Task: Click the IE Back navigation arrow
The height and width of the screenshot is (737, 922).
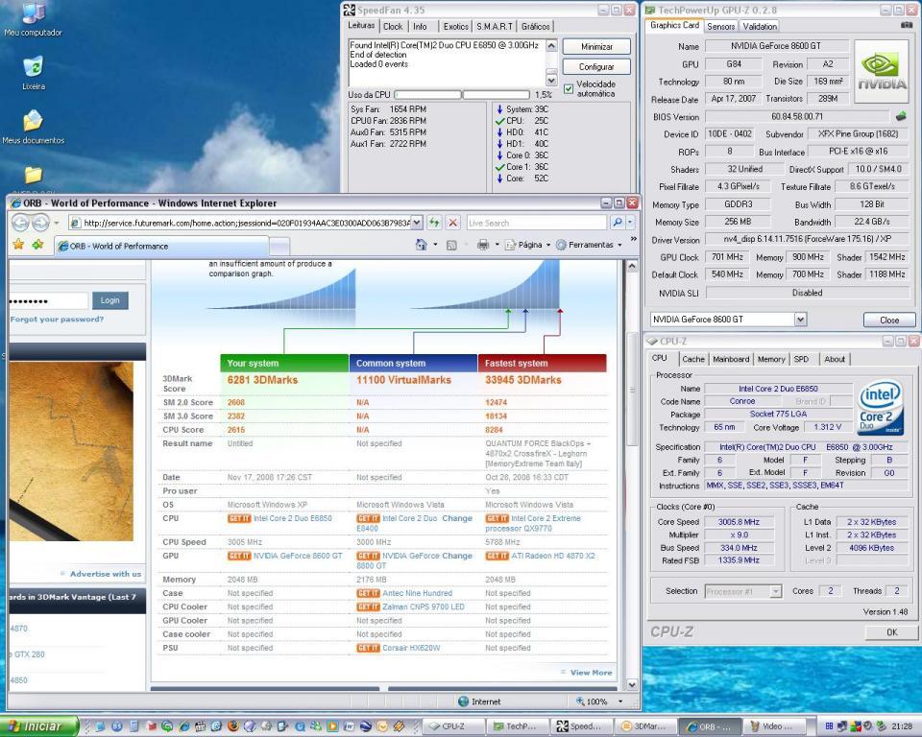Action: coord(20,223)
